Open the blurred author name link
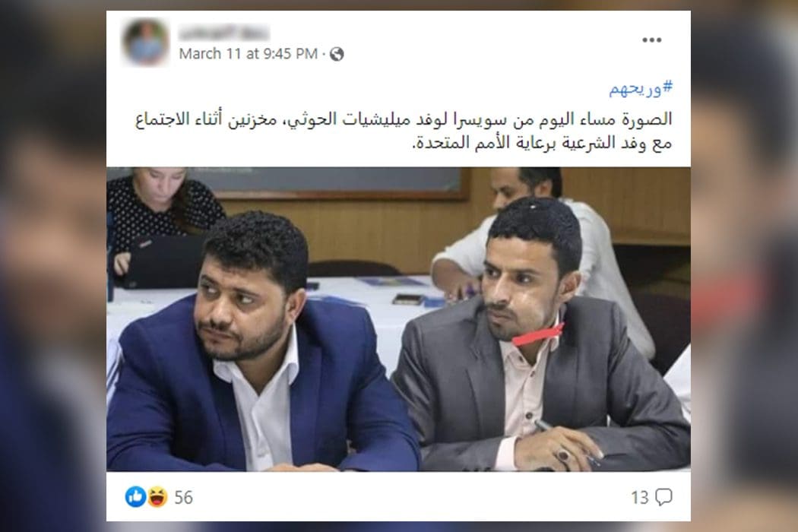 (x=224, y=33)
